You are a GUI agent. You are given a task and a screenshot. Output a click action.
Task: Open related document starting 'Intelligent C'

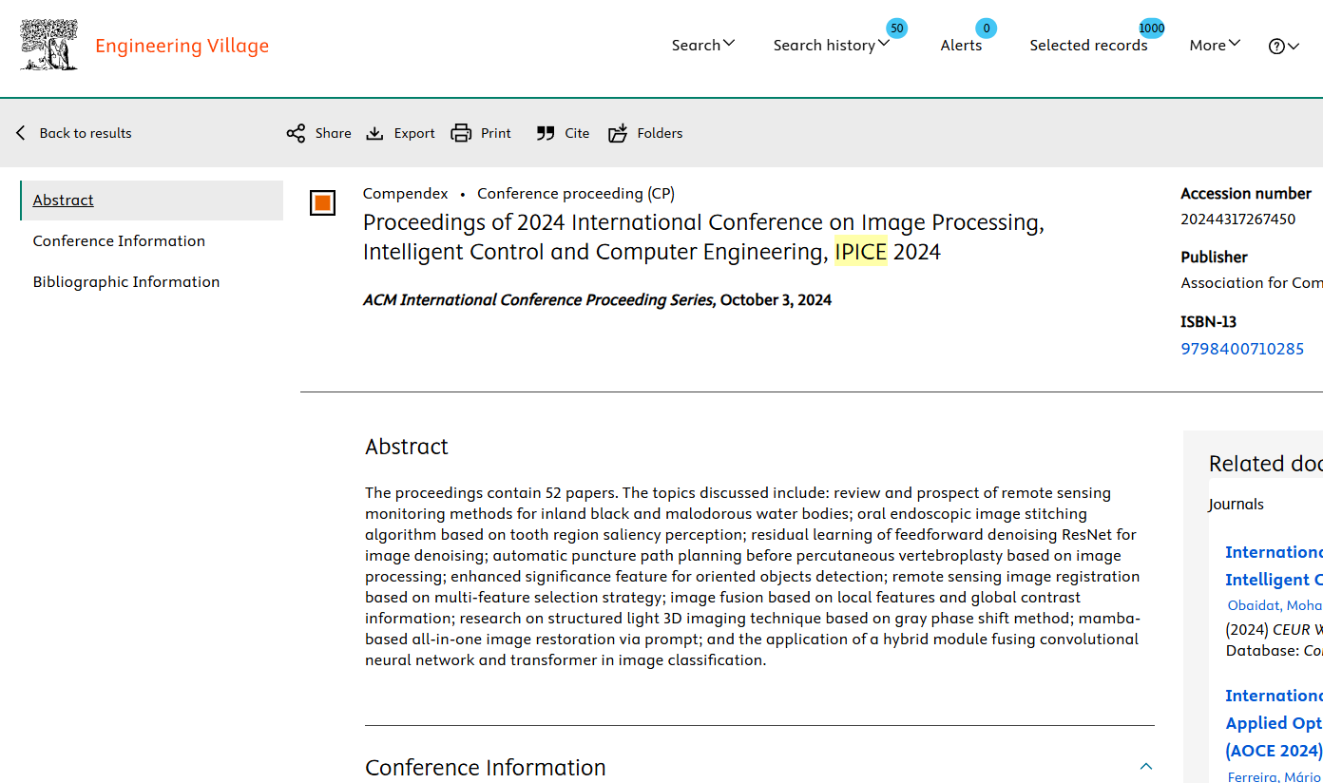click(1274, 580)
